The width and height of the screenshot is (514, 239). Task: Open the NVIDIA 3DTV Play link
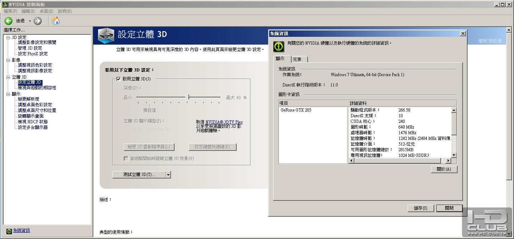[x=224, y=122]
